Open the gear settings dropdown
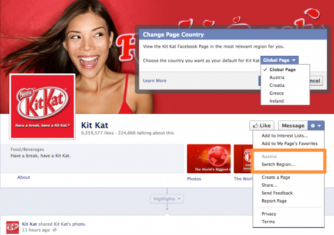 pyautogui.click(x=316, y=126)
